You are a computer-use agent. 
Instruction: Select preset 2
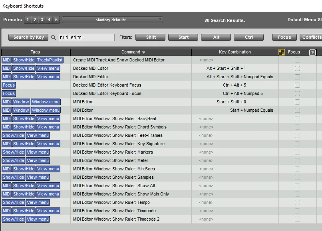(x=35, y=20)
